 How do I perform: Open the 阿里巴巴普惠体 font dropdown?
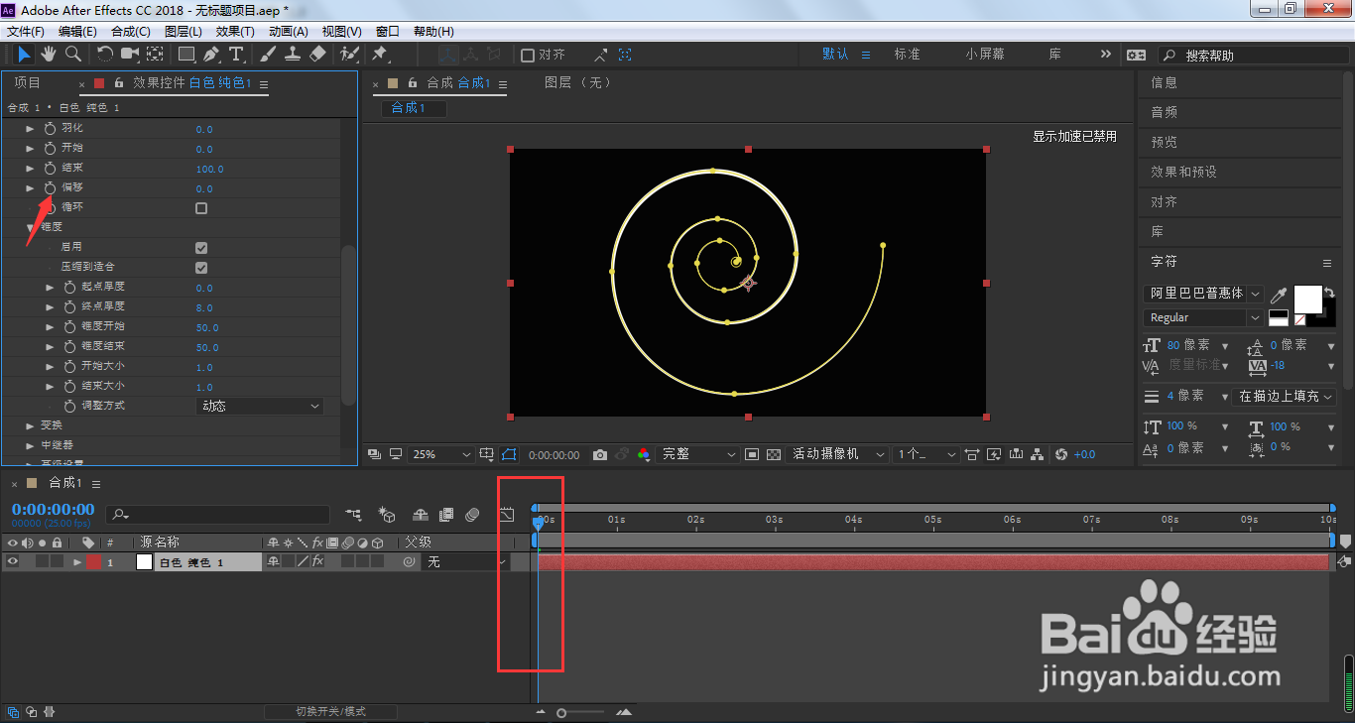click(1203, 294)
